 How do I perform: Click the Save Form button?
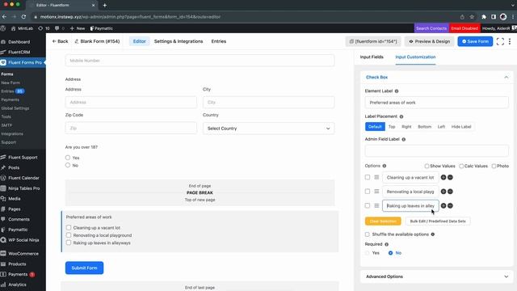point(475,41)
